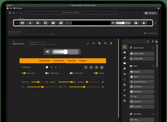
Task: Click the save disk icon
Action: 14,13
